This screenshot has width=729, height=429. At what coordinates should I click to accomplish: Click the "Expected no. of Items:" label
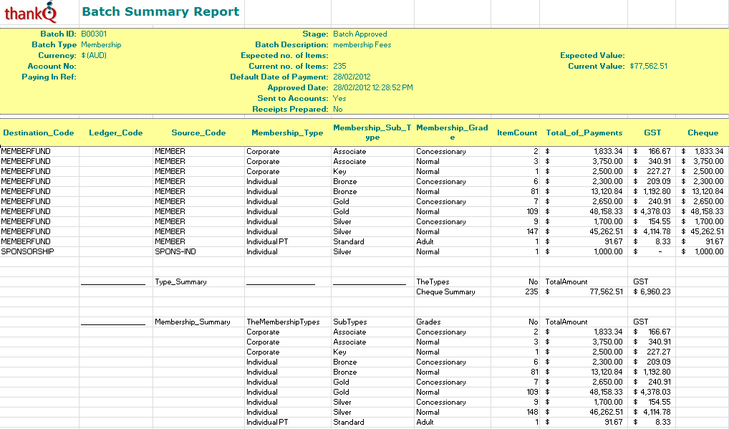pyautogui.click(x=284, y=55)
